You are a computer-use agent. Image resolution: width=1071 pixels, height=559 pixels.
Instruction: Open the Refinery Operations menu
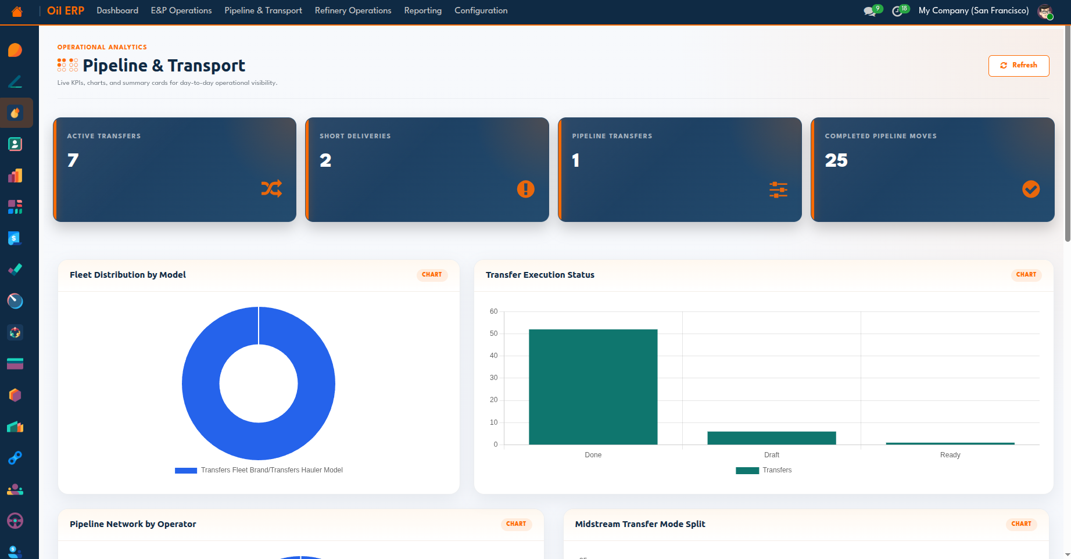click(353, 10)
